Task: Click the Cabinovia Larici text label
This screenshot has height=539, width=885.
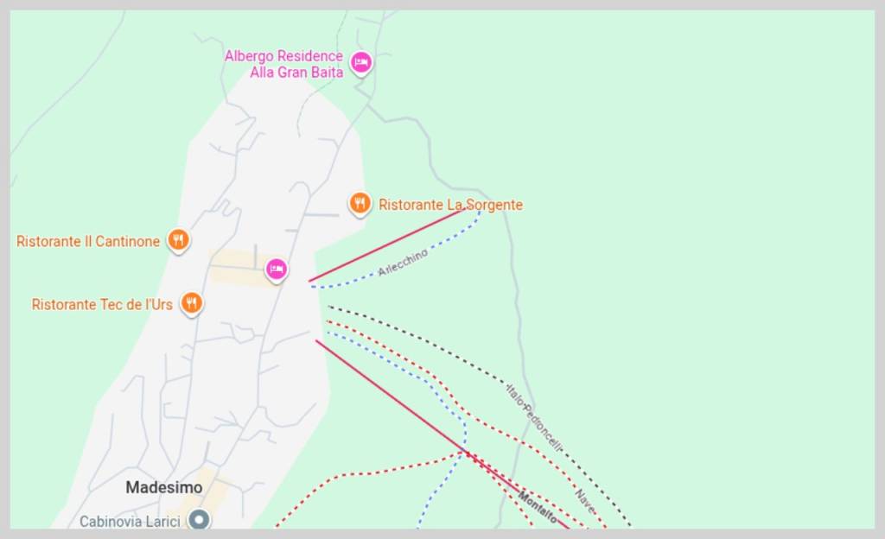Action: pos(130,521)
